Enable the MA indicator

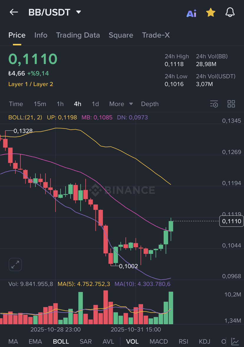[13, 341]
